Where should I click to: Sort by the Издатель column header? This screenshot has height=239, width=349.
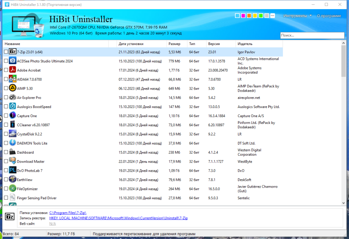click(x=259, y=44)
